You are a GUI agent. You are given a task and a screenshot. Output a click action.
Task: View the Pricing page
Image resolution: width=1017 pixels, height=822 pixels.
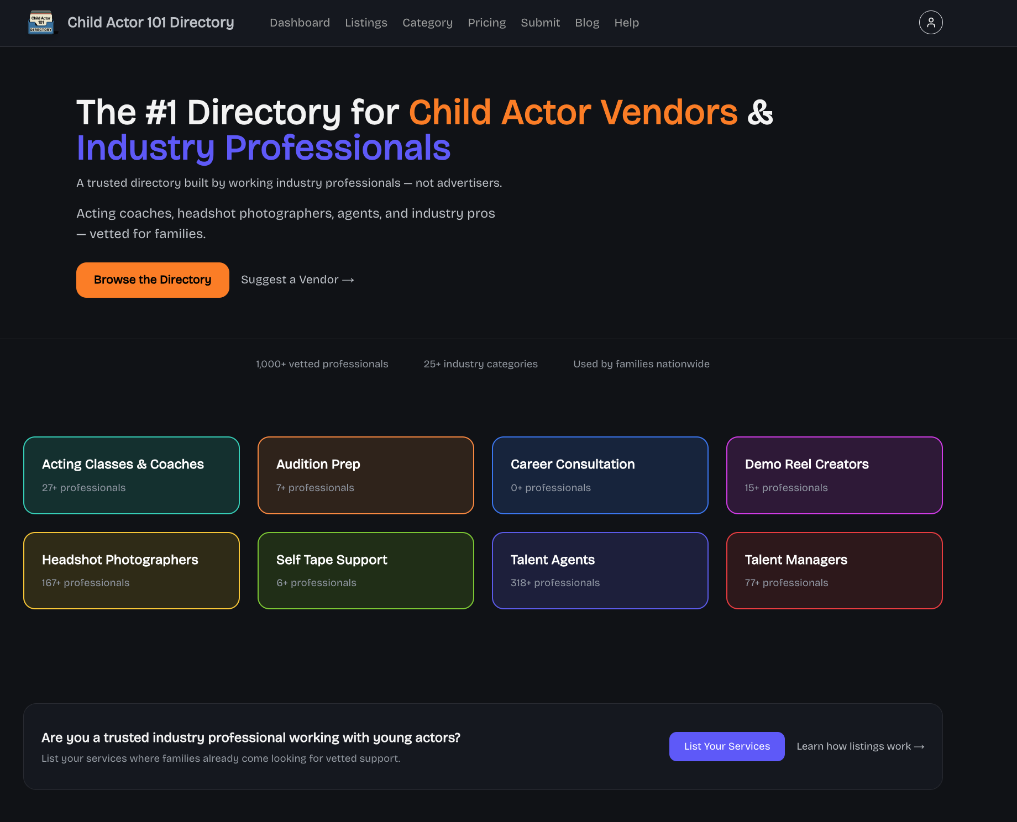coord(487,23)
